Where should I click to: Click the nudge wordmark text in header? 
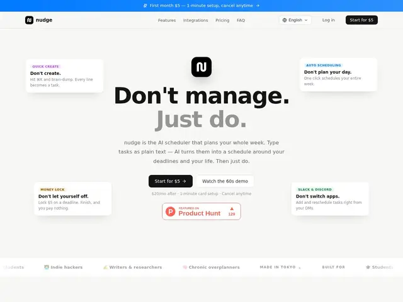coord(44,20)
